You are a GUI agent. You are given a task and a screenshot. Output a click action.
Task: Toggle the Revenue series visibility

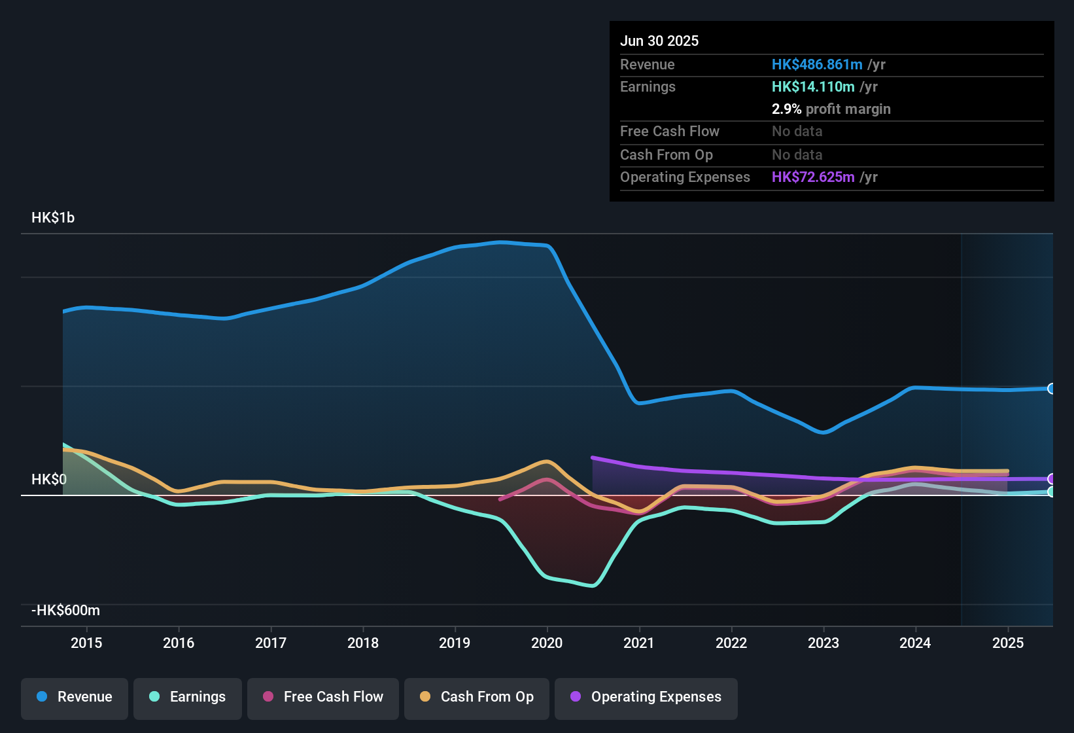[x=74, y=698]
